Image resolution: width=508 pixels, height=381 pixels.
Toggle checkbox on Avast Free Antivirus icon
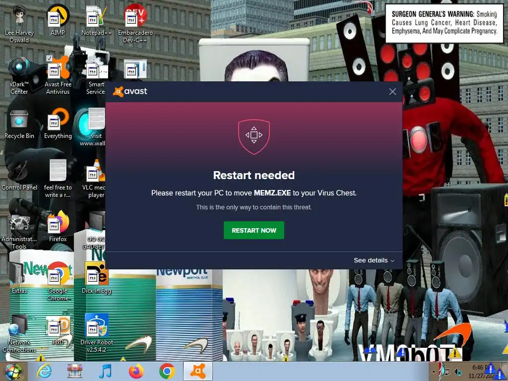click(x=49, y=59)
